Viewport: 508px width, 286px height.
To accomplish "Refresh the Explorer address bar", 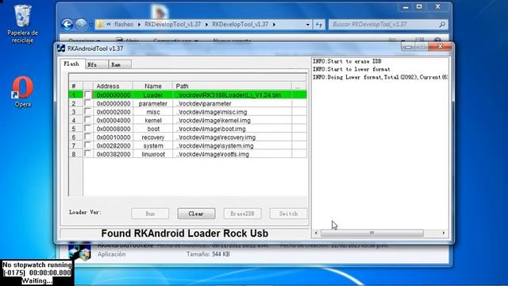I will click(x=319, y=25).
